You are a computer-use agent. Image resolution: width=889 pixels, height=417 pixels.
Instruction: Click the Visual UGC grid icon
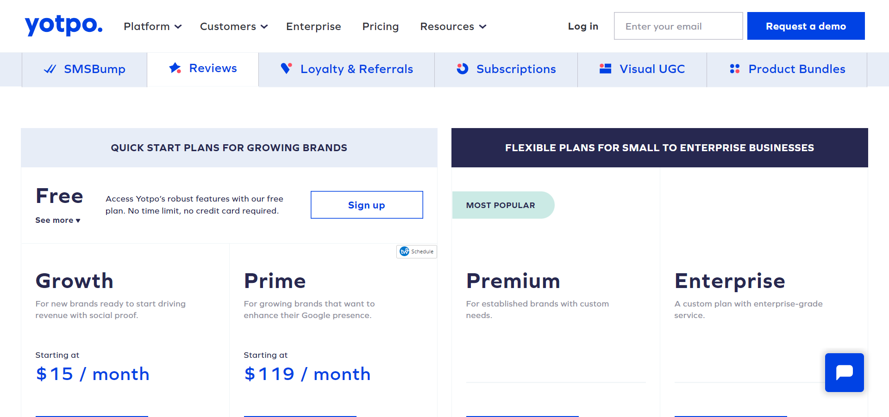[605, 68]
